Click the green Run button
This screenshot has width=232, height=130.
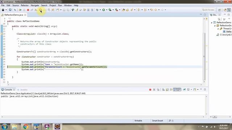point(104,10)
